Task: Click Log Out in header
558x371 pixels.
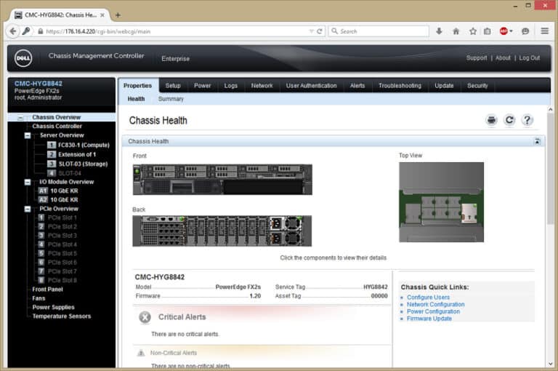Action: click(x=529, y=57)
